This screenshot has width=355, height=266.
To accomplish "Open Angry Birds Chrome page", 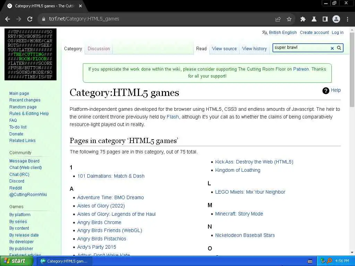I will (99, 222).
